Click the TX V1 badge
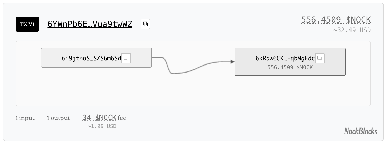This screenshot has width=387, height=144. (27, 24)
